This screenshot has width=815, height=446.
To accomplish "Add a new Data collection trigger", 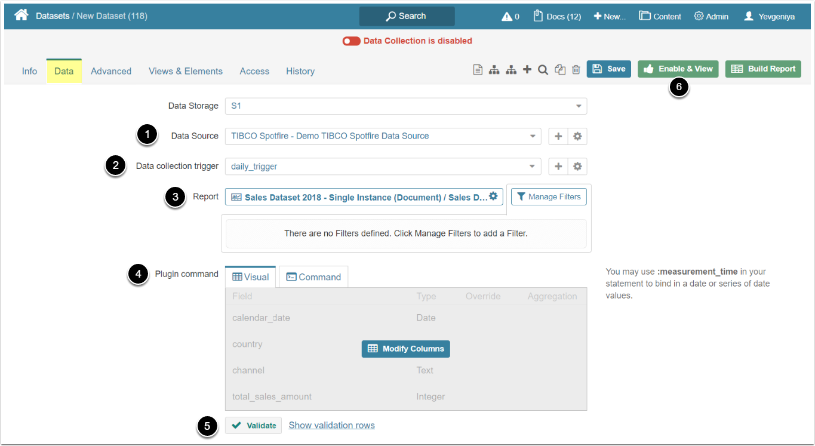I will pos(558,167).
